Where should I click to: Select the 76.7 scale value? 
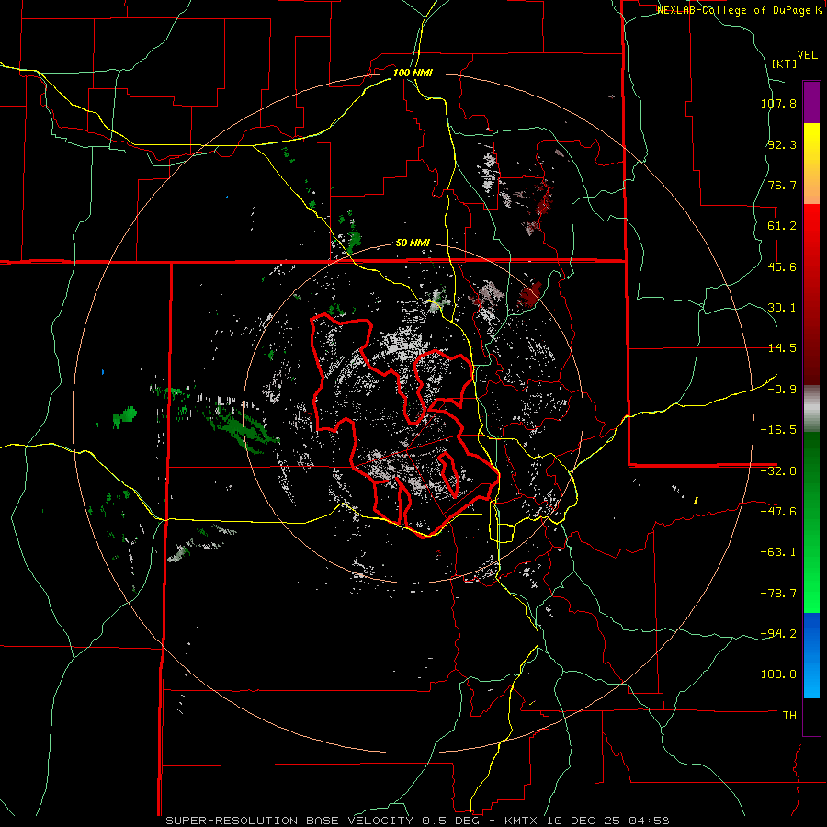[782, 185]
